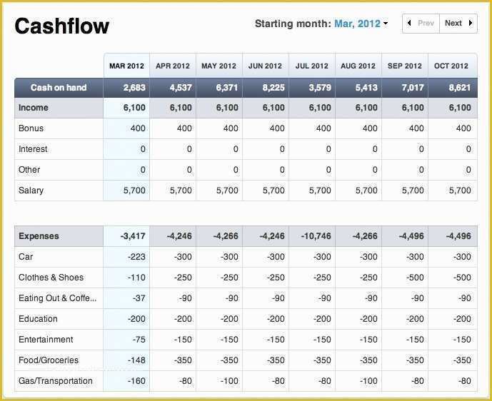The height and width of the screenshot is (401, 492).
Task: Click the March Eating Out value -37
Action: pos(139,298)
